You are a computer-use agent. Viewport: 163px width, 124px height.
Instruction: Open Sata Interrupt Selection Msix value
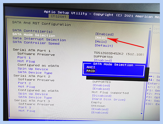click(x=101, y=42)
